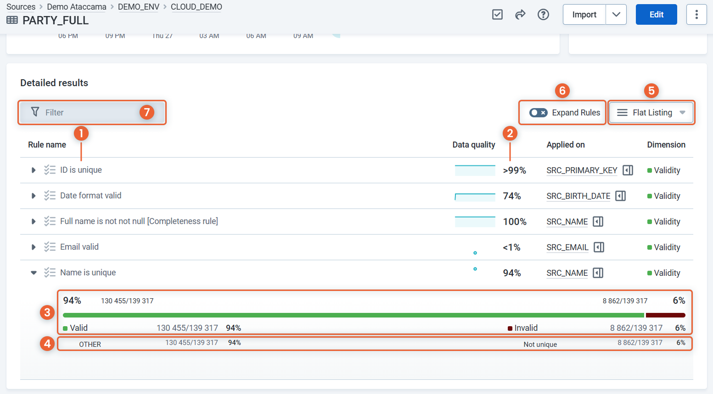The width and height of the screenshot is (713, 394).
Task: Go to Demo Ataccama breadcrumb
Action: pyautogui.click(x=76, y=7)
